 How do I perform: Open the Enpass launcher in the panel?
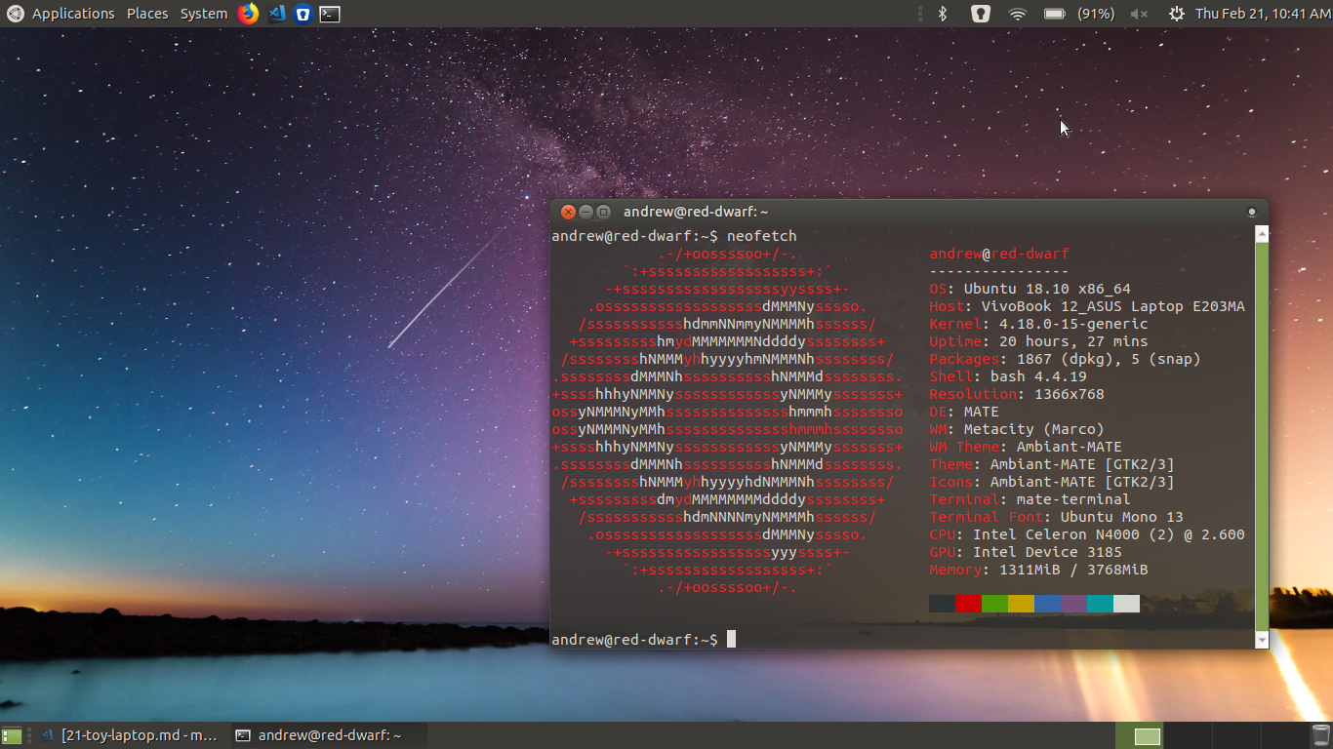pos(303,14)
